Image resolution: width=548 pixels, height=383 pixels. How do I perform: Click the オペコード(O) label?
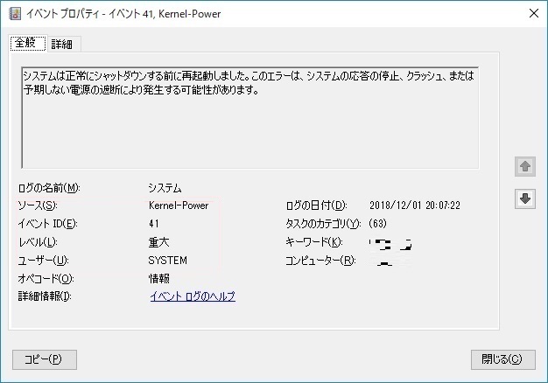tap(46, 278)
